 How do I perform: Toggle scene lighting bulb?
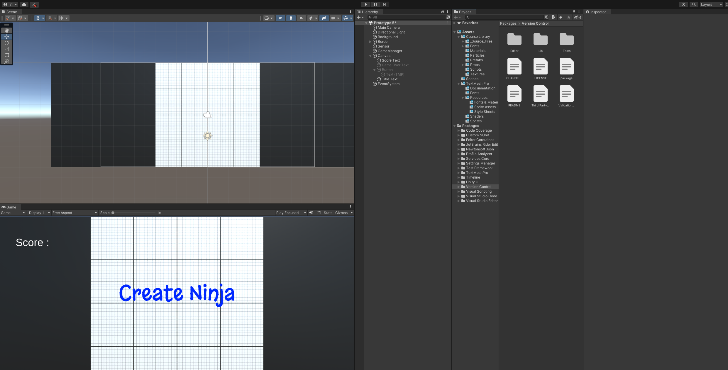tap(291, 18)
